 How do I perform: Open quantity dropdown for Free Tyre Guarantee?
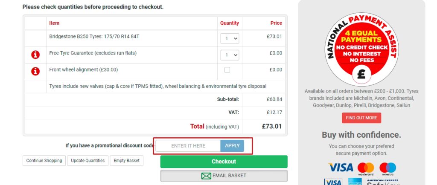[230, 55]
